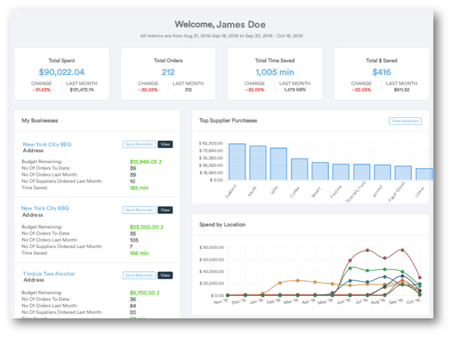The width and height of the screenshot is (452, 337).
Task: Click budget remaining $5,700.00
Action: pyautogui.click(x=142, y=292)
